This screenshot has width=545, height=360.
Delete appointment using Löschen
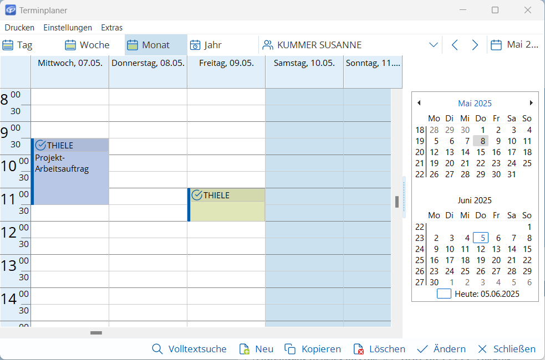pos(379,349)
